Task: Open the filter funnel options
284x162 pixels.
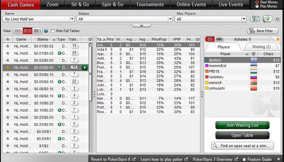Action: [x=255, y=19]
